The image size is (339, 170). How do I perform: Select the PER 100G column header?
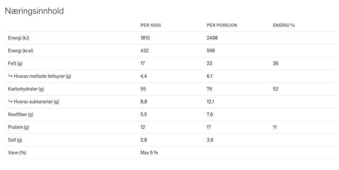click(151, 25)
